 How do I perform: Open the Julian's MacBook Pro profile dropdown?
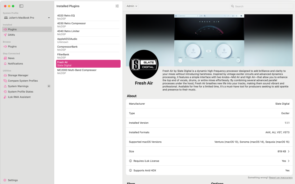[x=27, y=18]
